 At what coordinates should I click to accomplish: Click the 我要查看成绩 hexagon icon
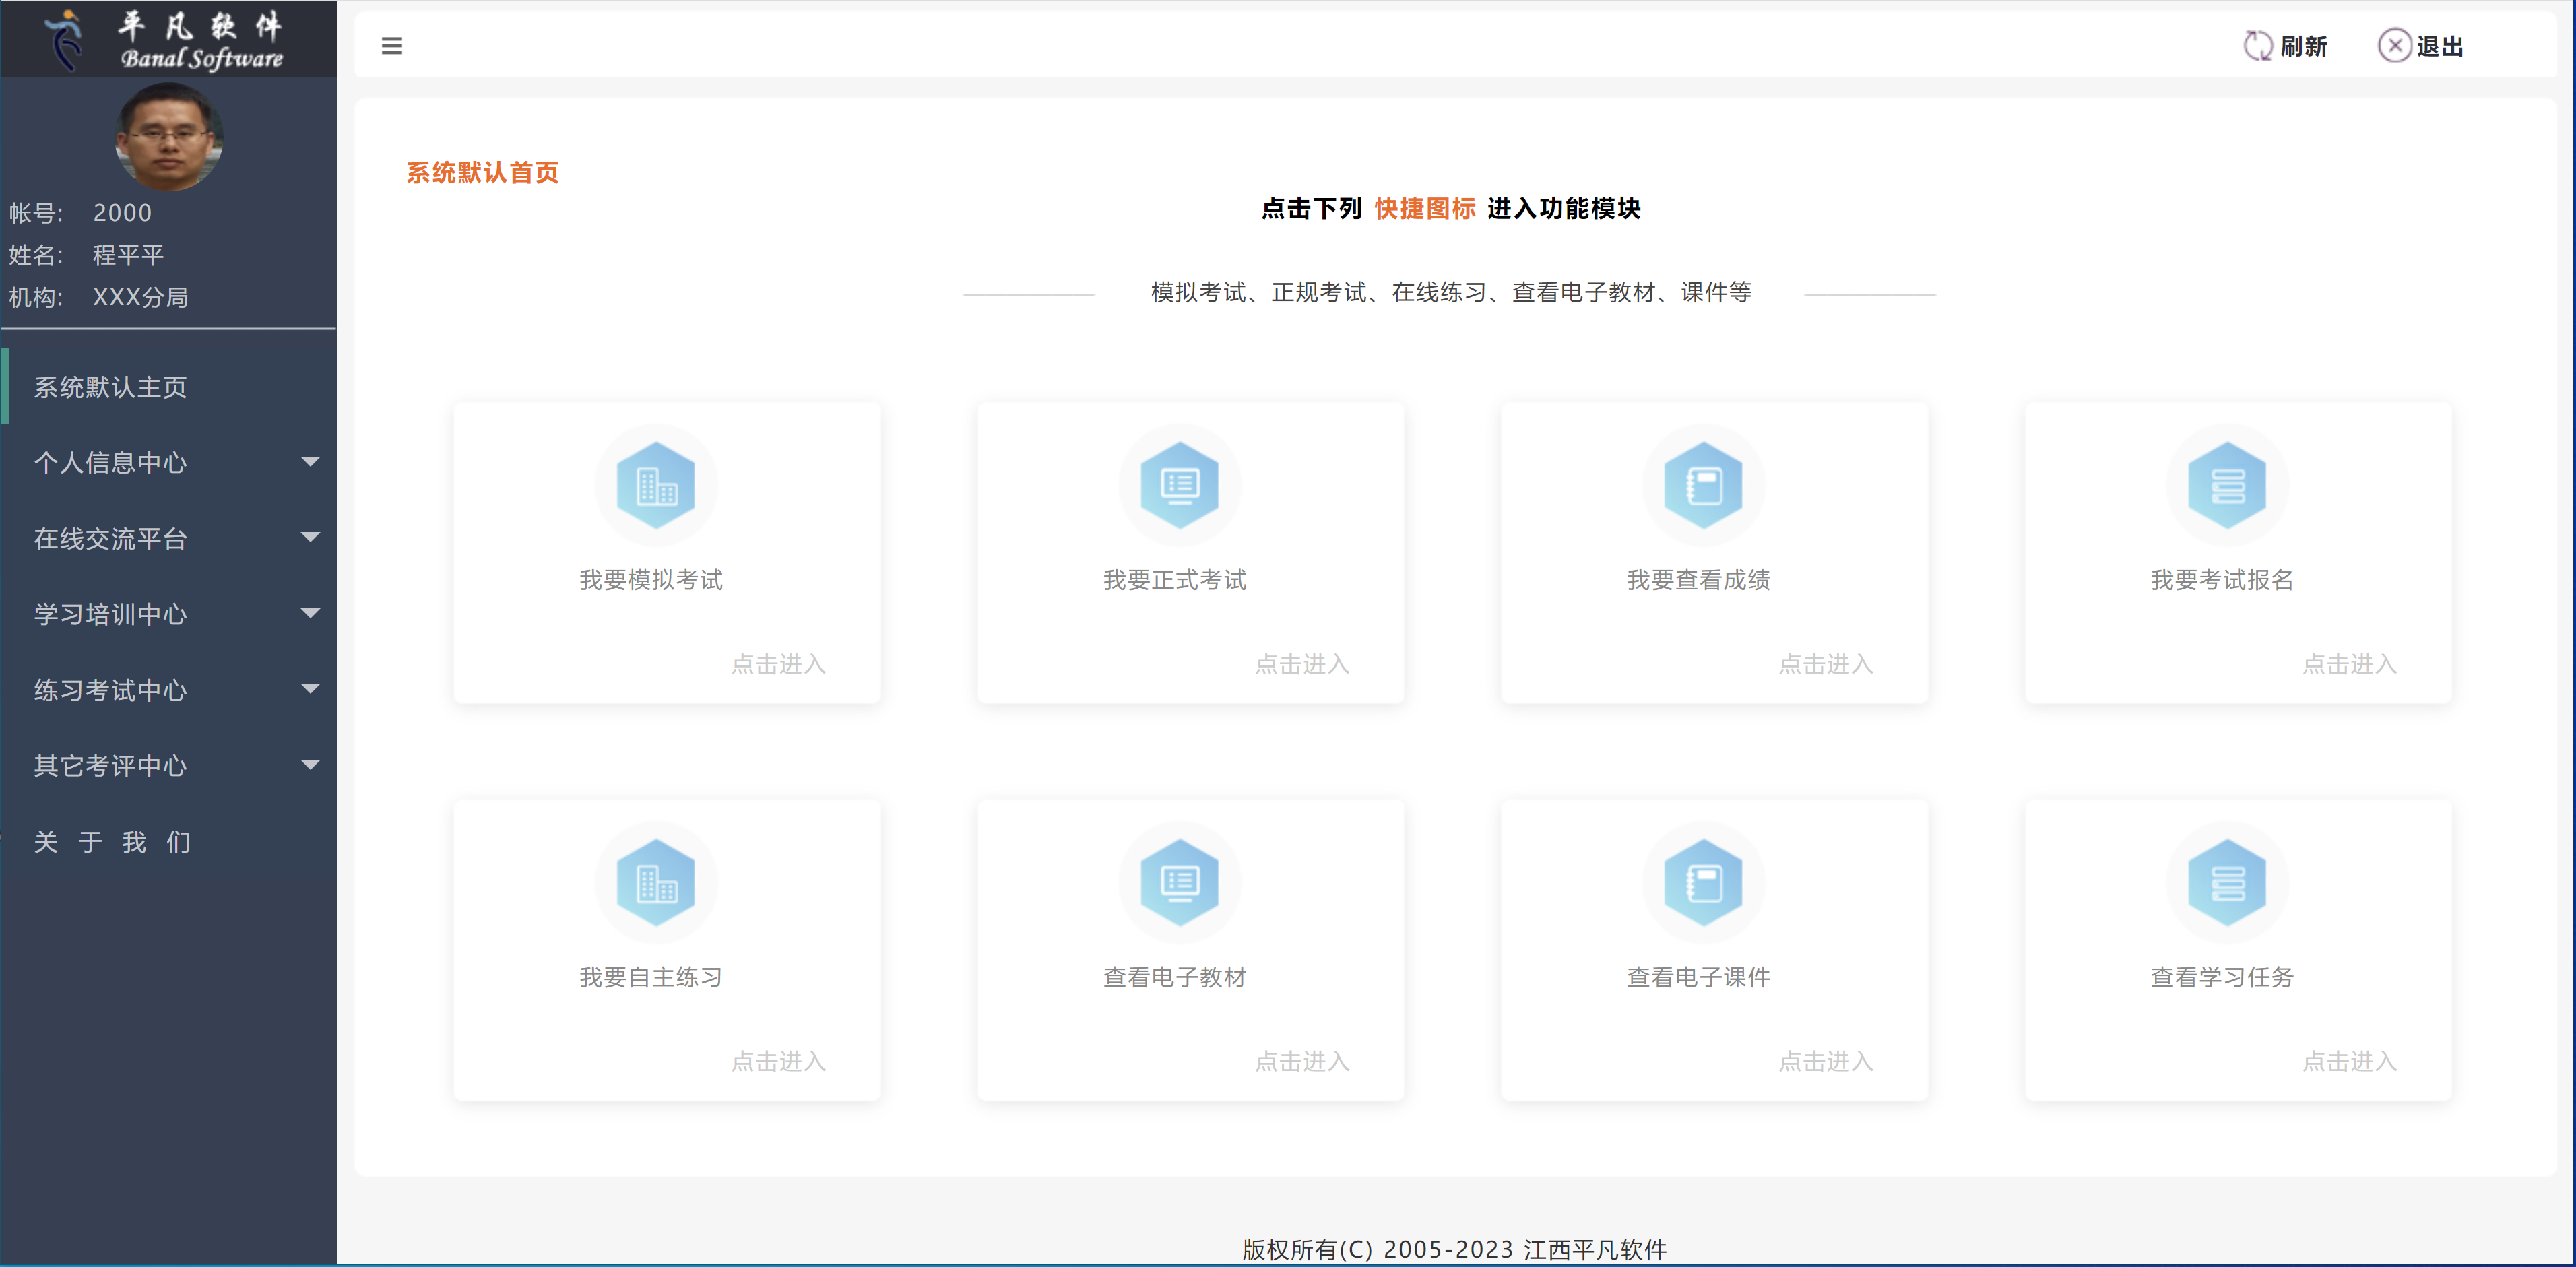pos(1704,485)
